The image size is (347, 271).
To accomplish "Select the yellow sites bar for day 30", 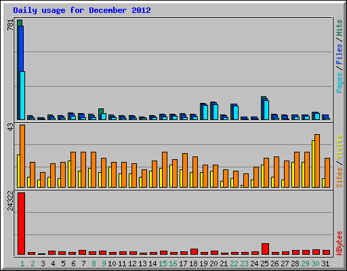I will 313,164.
